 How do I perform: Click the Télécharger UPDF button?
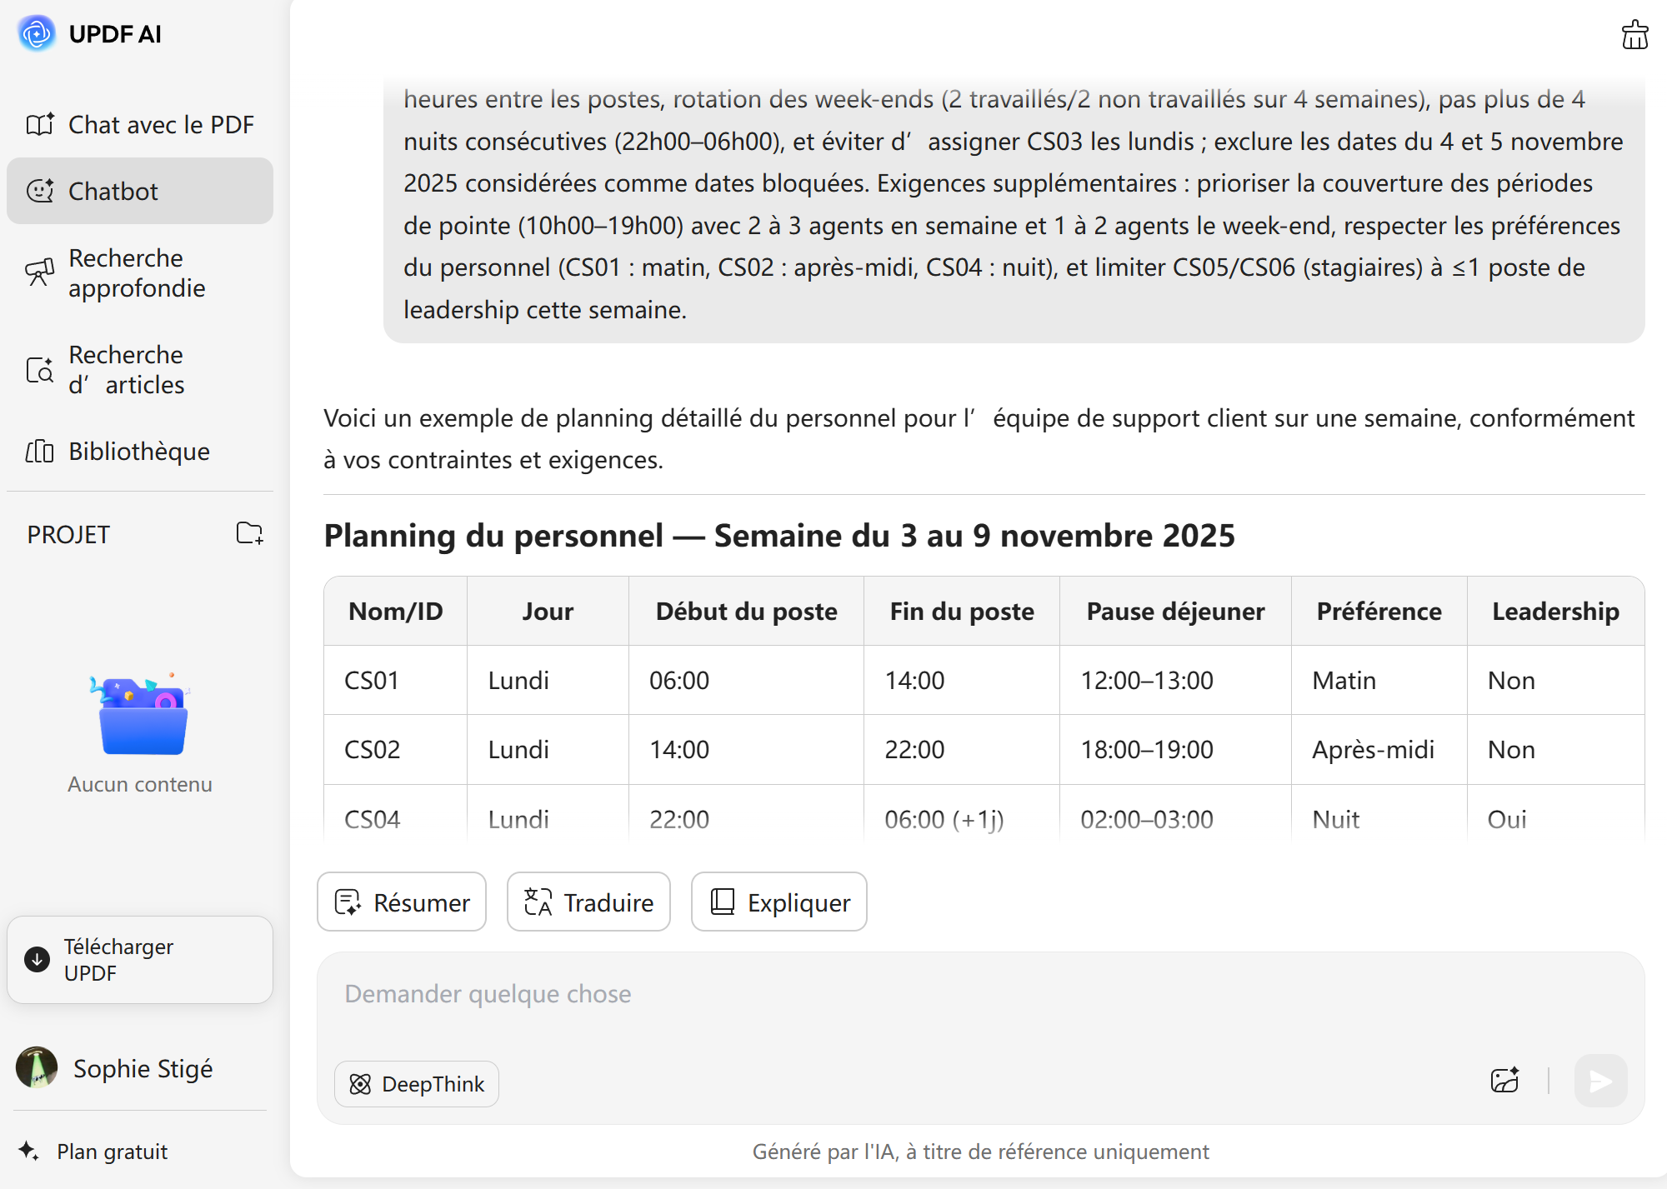[x=140, y=960]
